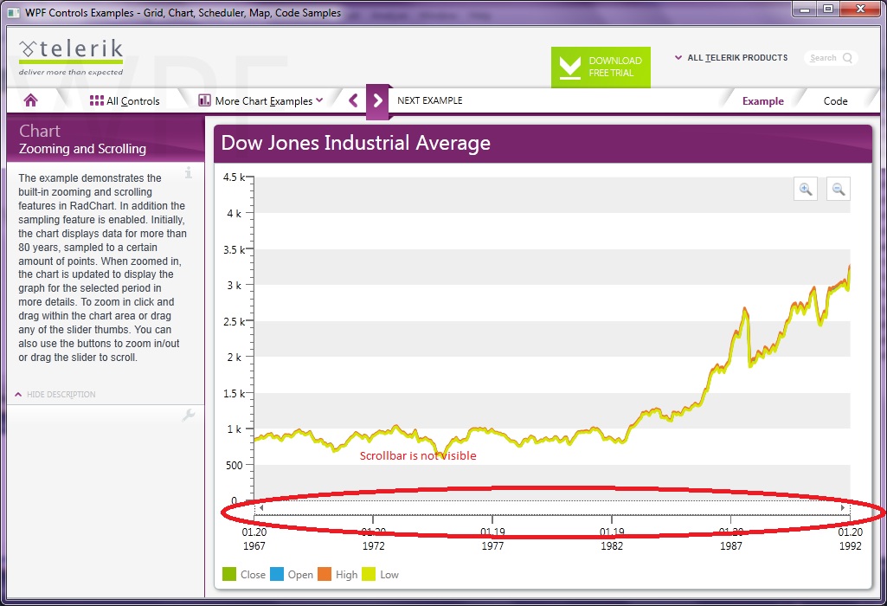Image resolution: width=887 pixels, height=606 pixels.
Task: Click the 1977 x-axis label
Action: coord(492,545)
